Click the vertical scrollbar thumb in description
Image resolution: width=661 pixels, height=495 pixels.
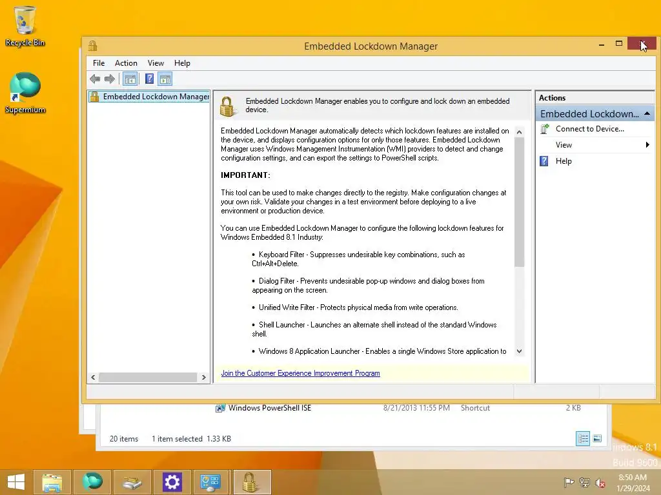[520, 202]
